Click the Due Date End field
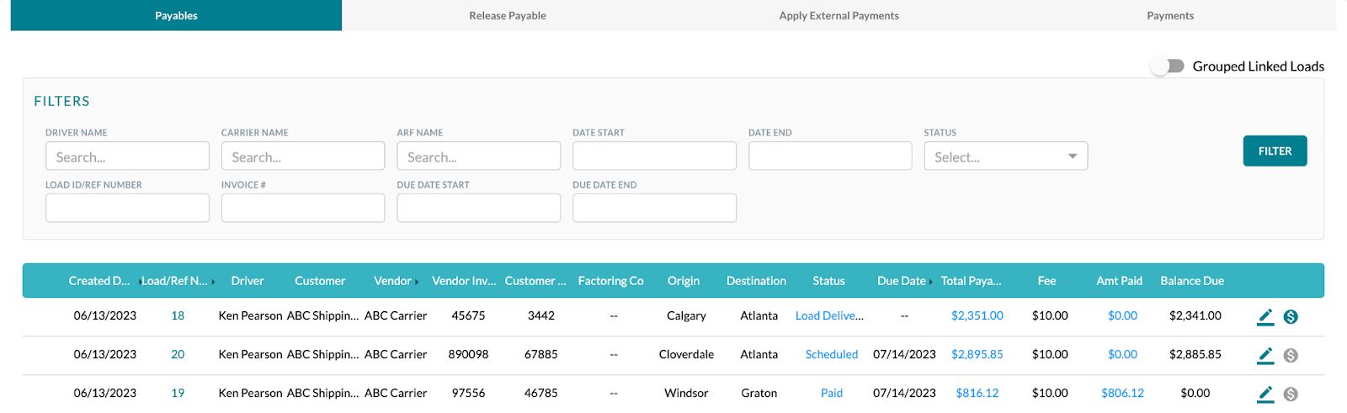 [654, 208]
